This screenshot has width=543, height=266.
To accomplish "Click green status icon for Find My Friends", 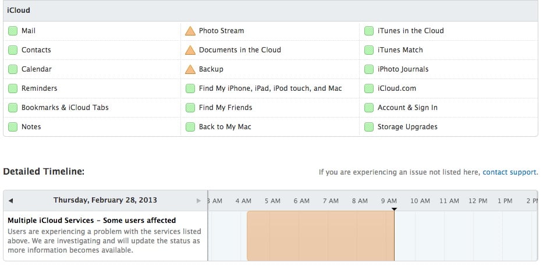I will click(x=190, y=108).
